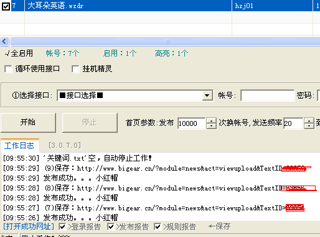The width and height of the screenshot is (320, 237).
Task: Click the 高亮：1个 highlighted count text
Action: pos(171,53)
